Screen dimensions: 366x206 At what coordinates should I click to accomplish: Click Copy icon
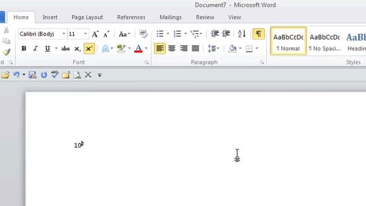click(6, 41)
